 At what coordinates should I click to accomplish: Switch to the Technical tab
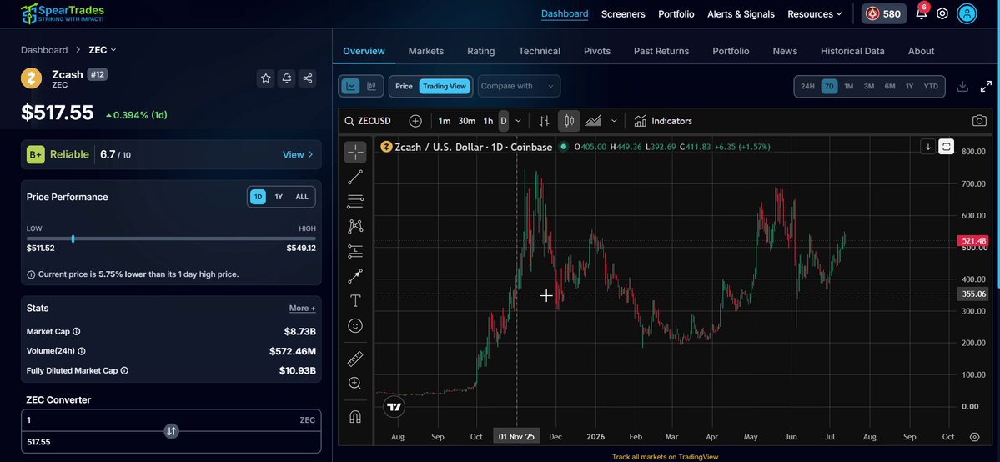tap(539, 51)
